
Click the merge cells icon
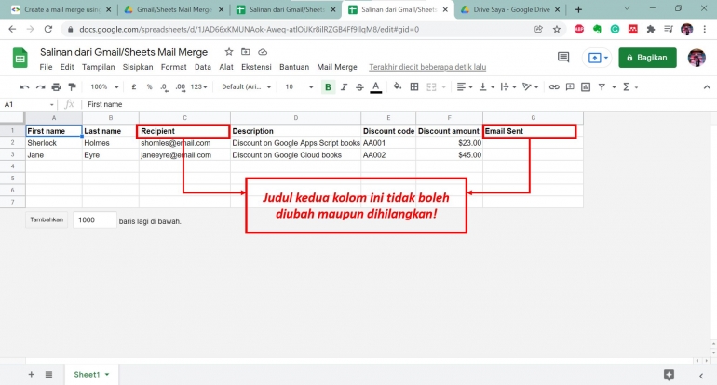coord(431,86)
